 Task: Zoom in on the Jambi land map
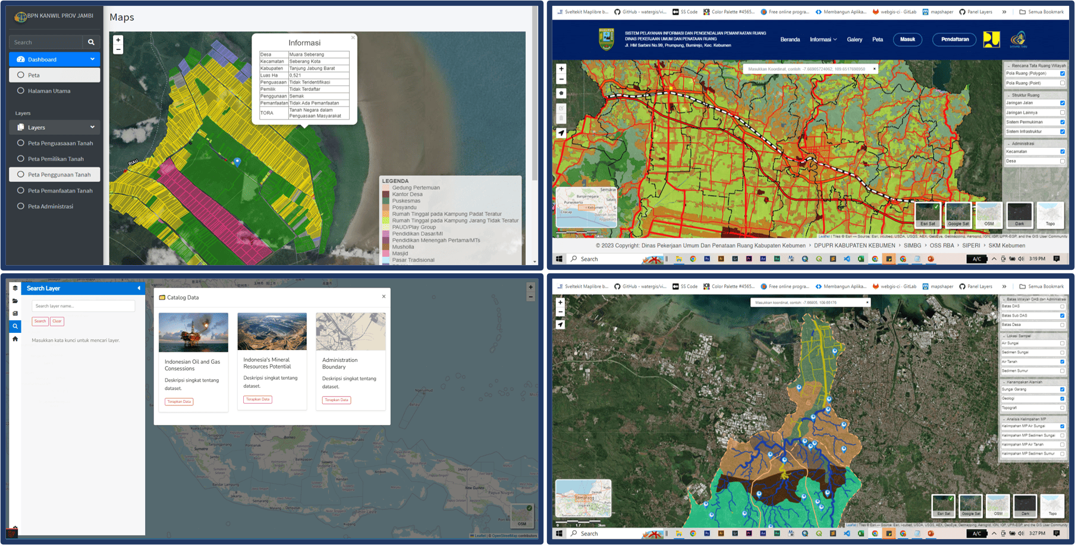click(x=118, y=40)
